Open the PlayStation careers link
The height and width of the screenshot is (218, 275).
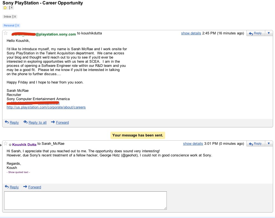[46, 107]
